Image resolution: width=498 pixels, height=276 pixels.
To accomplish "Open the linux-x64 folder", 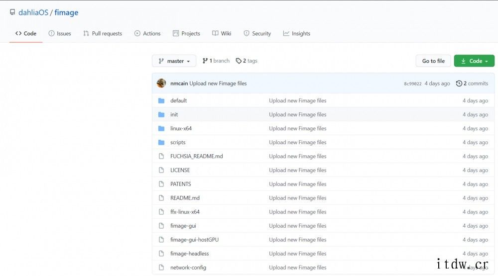I will click(x=181, y=128).
